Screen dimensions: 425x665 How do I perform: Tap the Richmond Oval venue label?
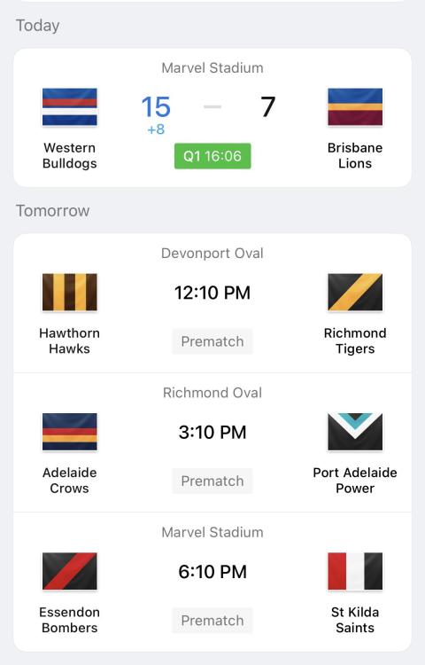[x=212, y=393]
